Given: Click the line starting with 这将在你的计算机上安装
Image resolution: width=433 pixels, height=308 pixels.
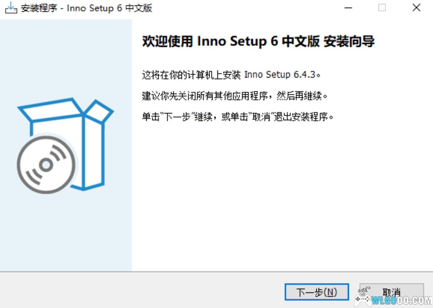Looking at the screenshot, I should [x=231, y=75].
